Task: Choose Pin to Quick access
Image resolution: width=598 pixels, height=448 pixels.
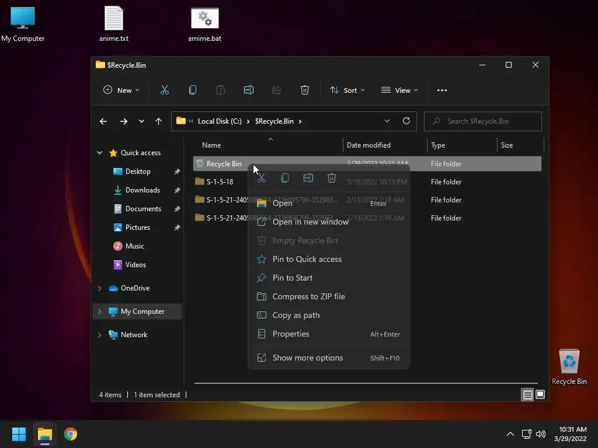Action: (x=329, y=259)
